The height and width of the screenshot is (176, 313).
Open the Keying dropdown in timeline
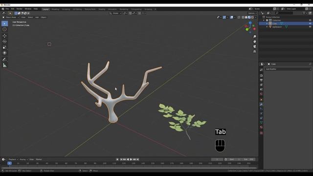(x=23, y=159)
